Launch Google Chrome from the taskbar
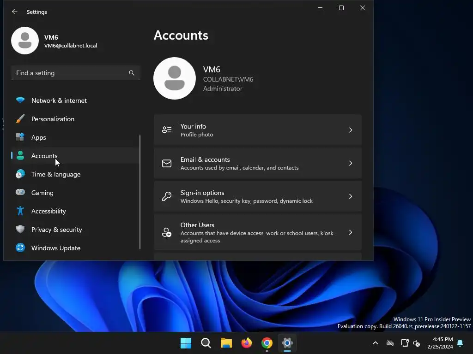Screen dimensions: 473x354 [267, 343]
